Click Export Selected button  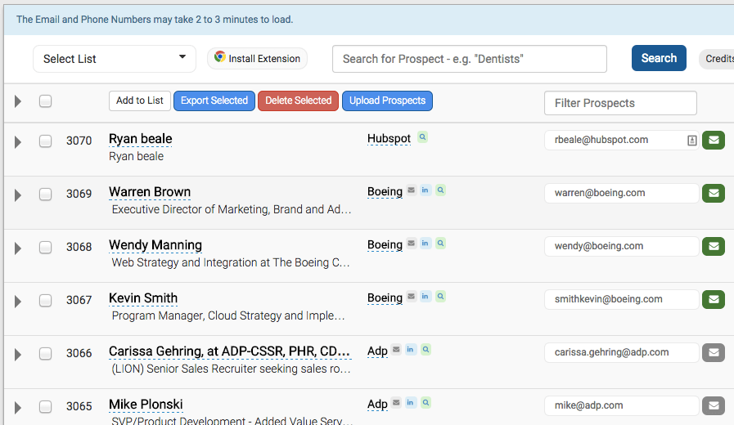click(214, 101)
